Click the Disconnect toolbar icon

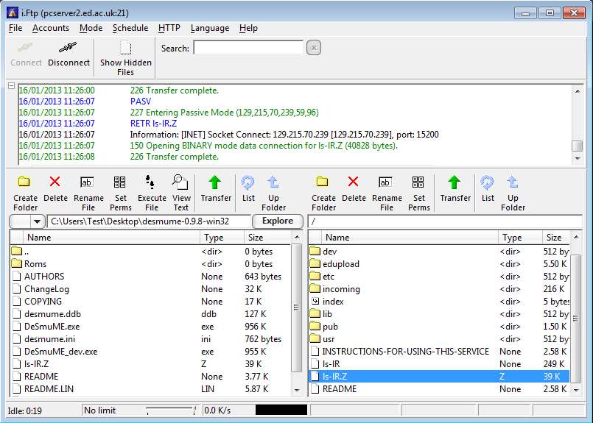pyautogui.click(x=69, y=54)
